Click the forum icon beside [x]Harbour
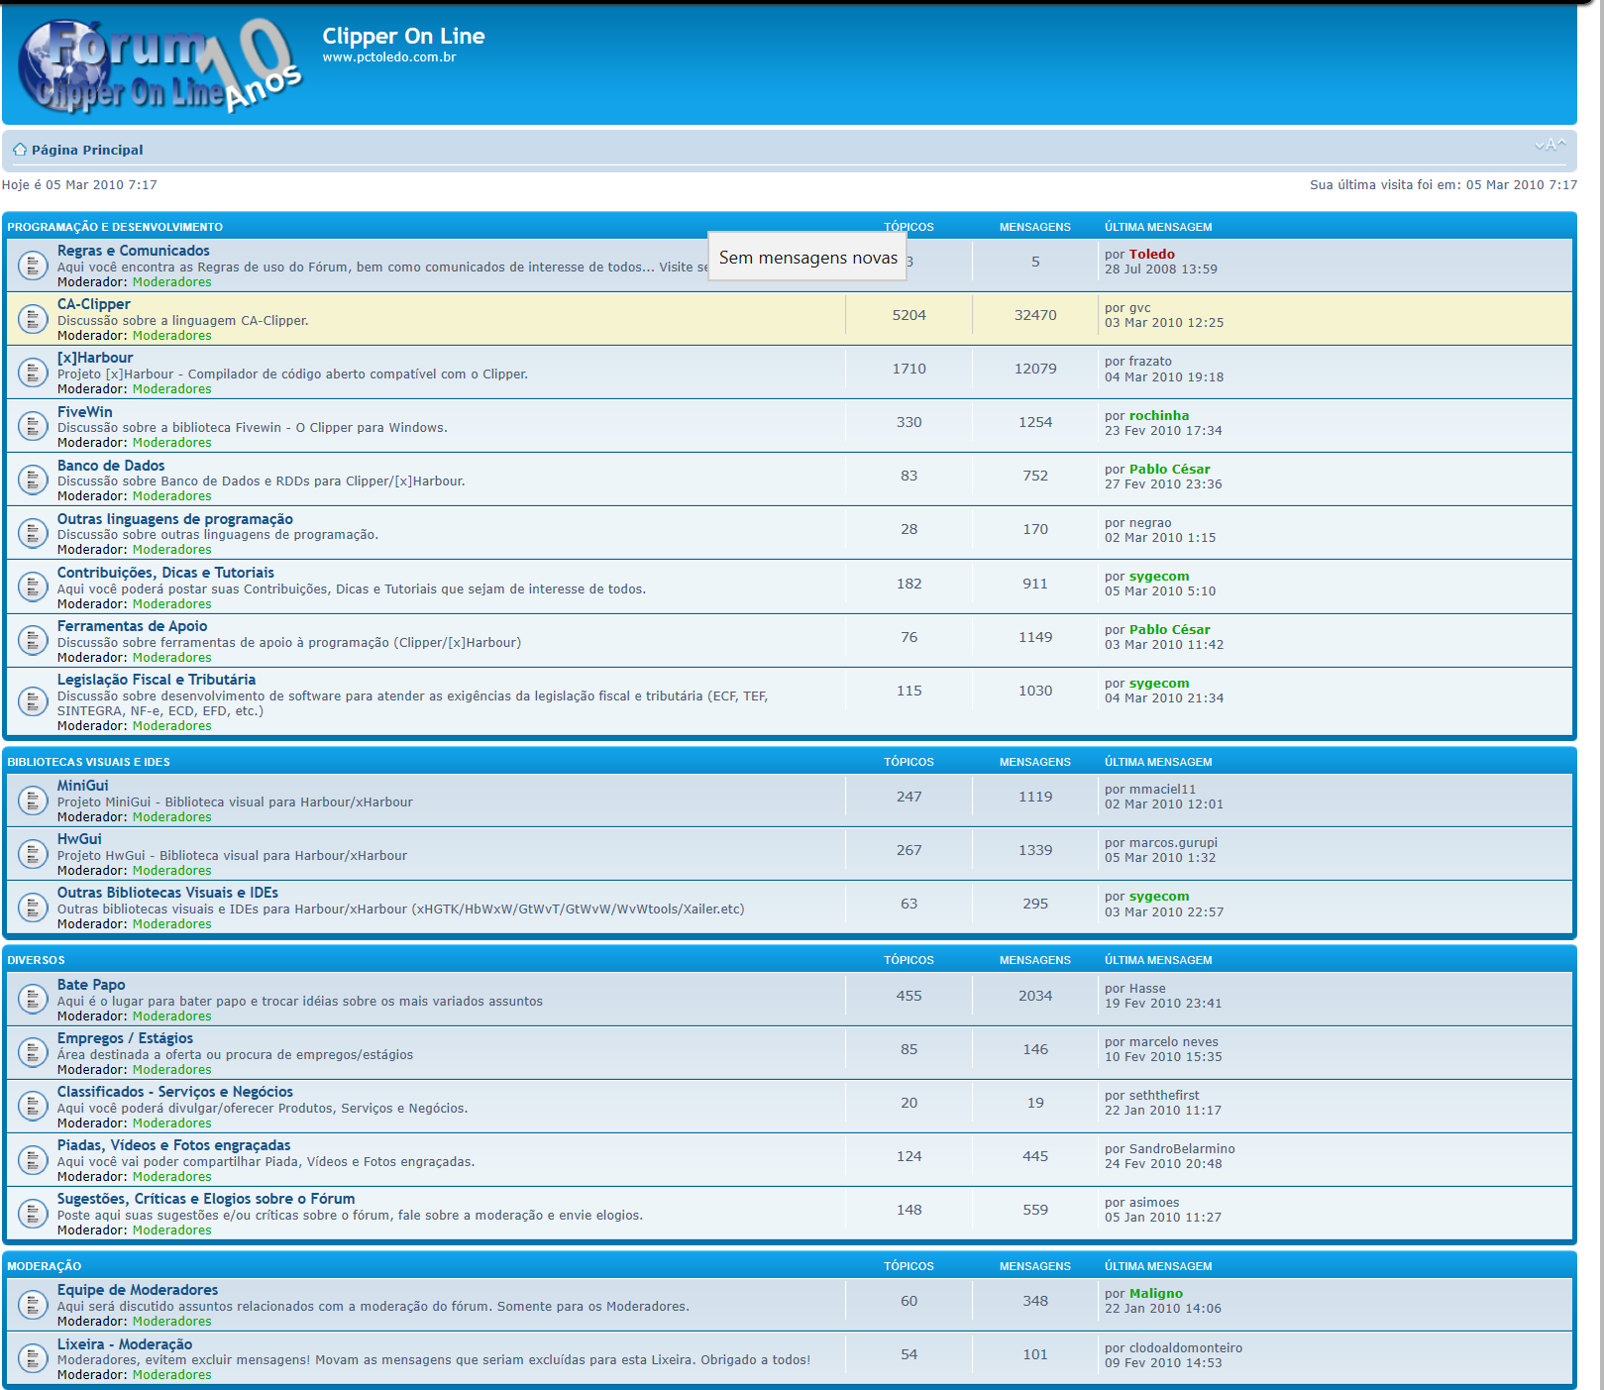The image size is (1604, 1390). pyautogui.click(x=33, y=373)
